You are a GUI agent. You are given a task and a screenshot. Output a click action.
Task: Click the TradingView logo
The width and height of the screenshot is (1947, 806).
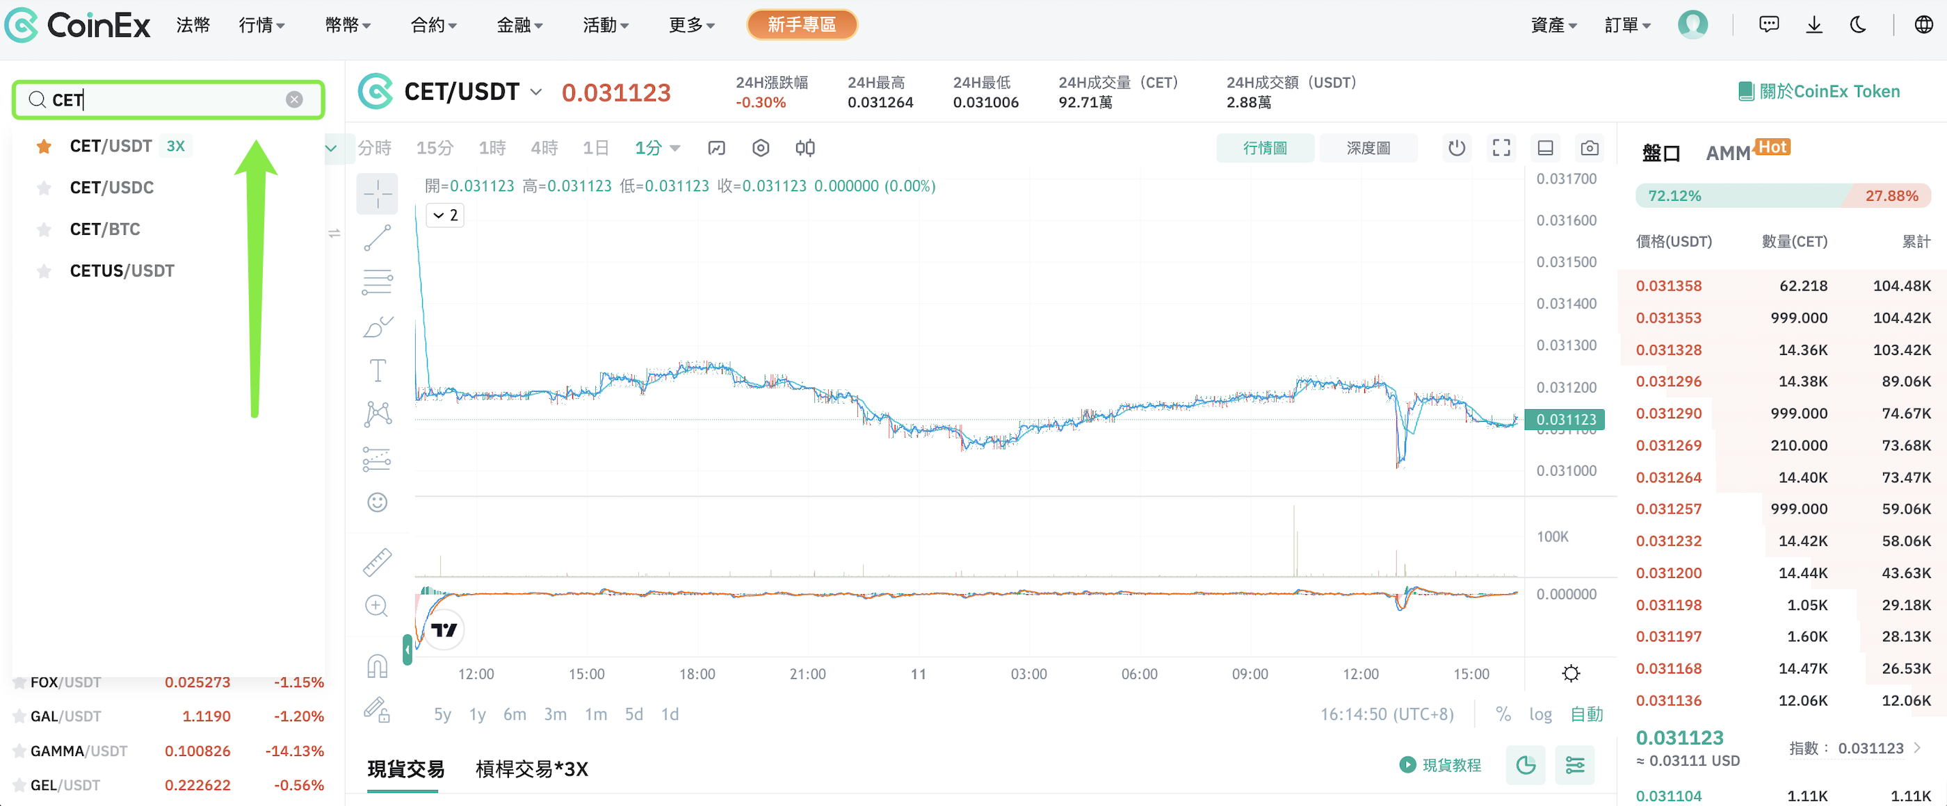tap(444, 630)
